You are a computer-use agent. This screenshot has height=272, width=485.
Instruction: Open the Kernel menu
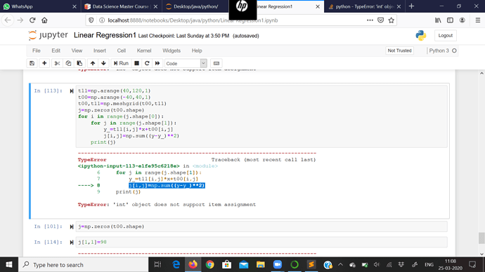(144, 50)
